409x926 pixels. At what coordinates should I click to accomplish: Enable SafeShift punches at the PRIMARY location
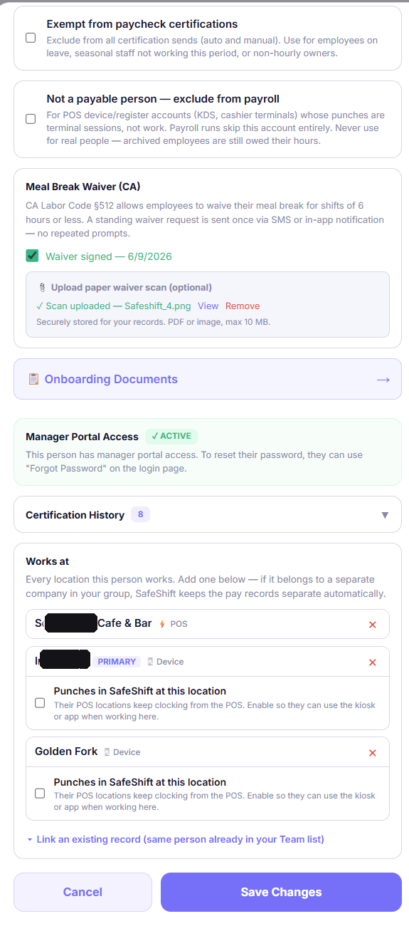pos(40,703)
